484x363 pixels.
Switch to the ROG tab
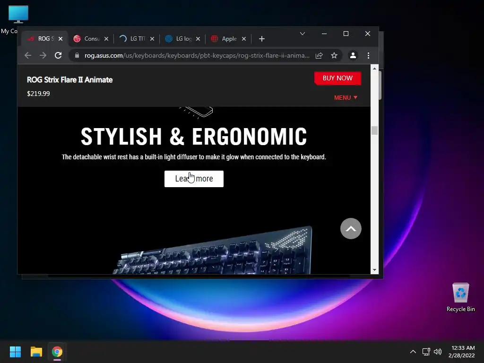[45, 39]
